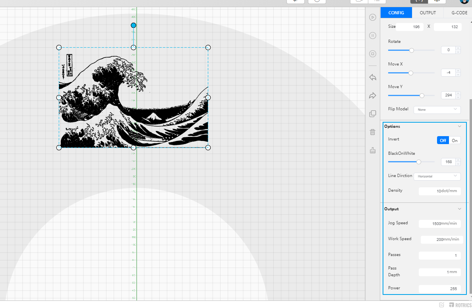472x308 pixels.
Task: Click the edit note icon in the bottom status bar
Action: [x=441, y=305]
